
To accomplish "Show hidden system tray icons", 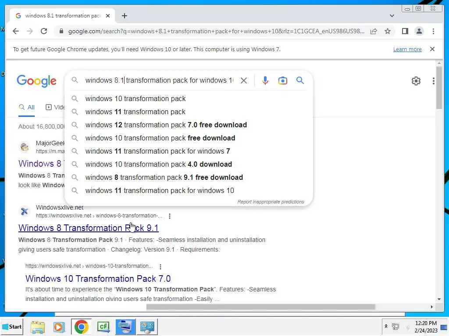I will 386,326.
